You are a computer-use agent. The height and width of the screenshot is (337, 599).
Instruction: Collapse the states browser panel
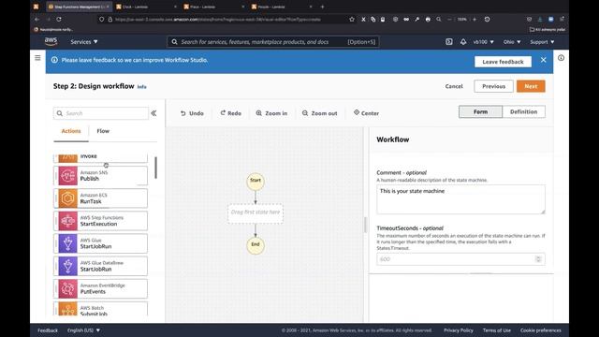tap(153, 113)
